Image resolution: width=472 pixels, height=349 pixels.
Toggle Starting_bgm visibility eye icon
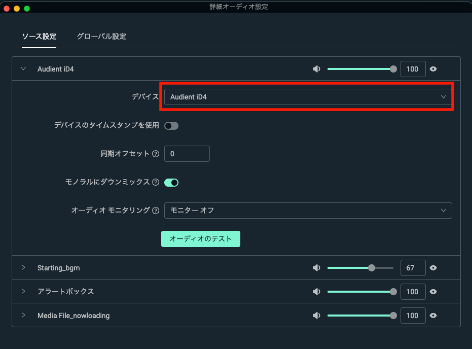[x=433, y=268]
